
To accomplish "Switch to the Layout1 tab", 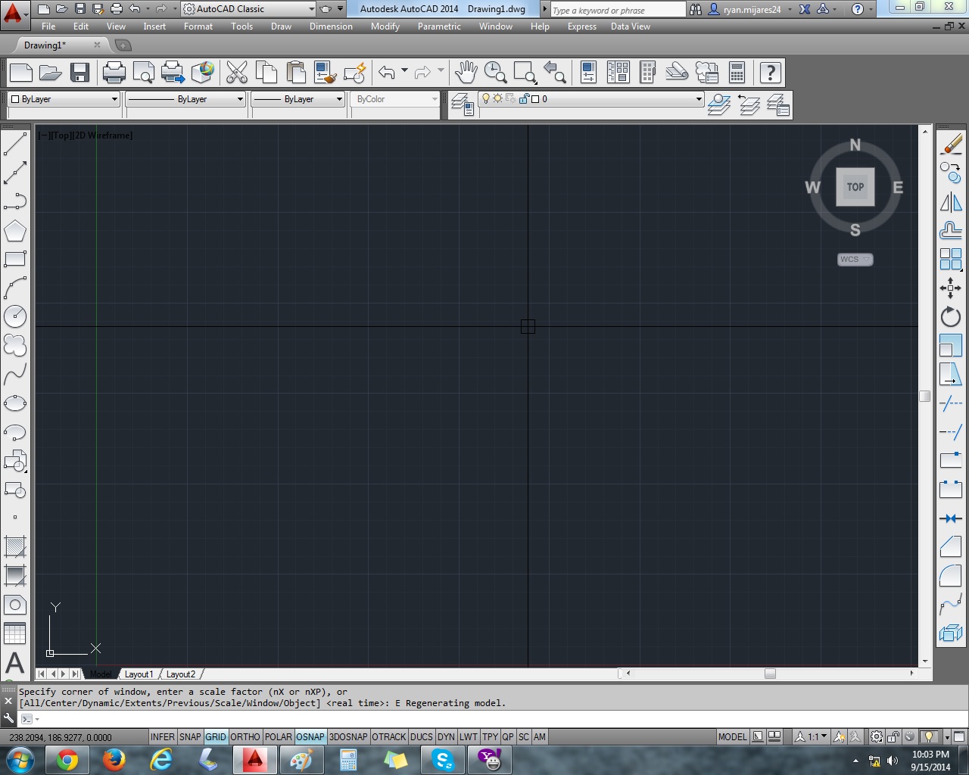I will [139, 674].
